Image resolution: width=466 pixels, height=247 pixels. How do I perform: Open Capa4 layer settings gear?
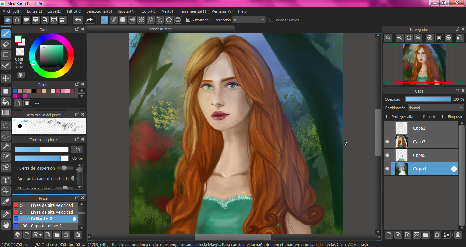[x=454, y=169]
